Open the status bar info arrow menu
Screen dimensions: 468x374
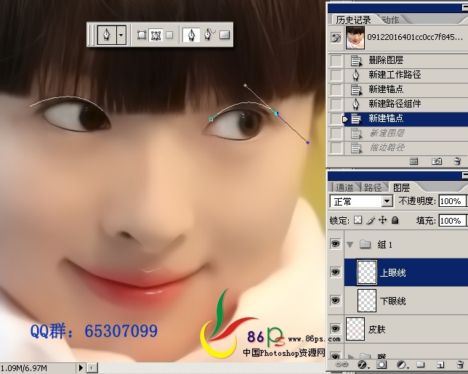tap(81, 367)
